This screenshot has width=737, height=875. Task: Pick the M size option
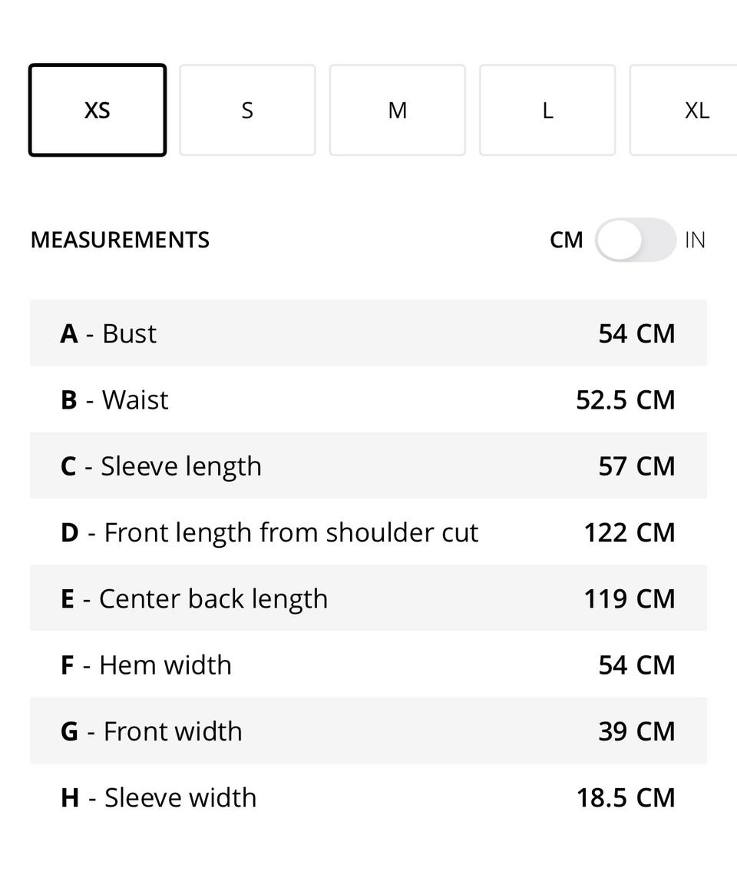pyautogui.click(x=397, y=111)
